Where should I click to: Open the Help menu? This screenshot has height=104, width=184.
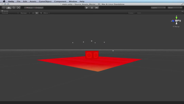(x=82, y=1)
